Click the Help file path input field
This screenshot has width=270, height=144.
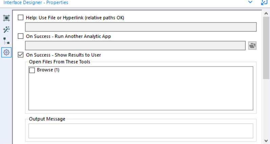141,27
